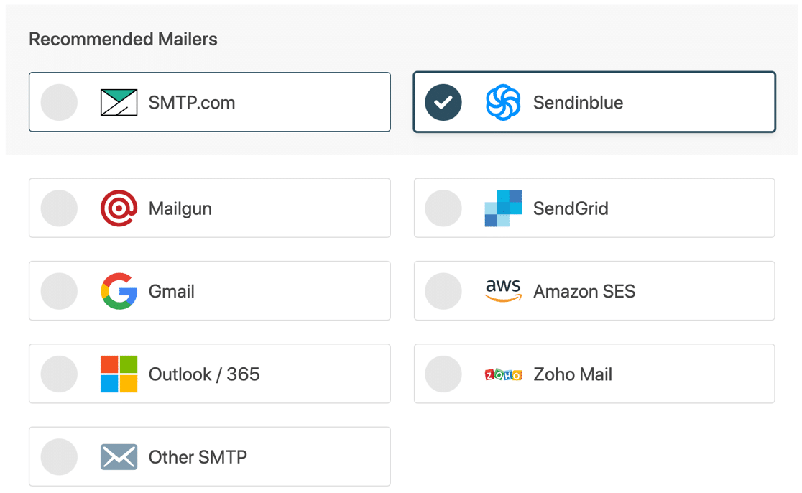Click the SendGrid blue logo

click(x=504, y=208)
